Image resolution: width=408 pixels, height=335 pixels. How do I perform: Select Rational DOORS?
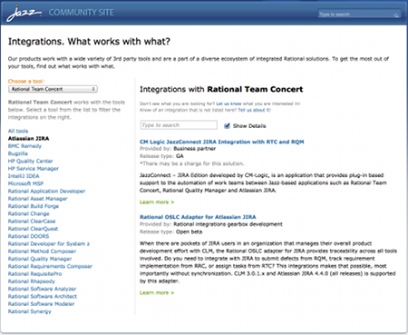point(28,236)
